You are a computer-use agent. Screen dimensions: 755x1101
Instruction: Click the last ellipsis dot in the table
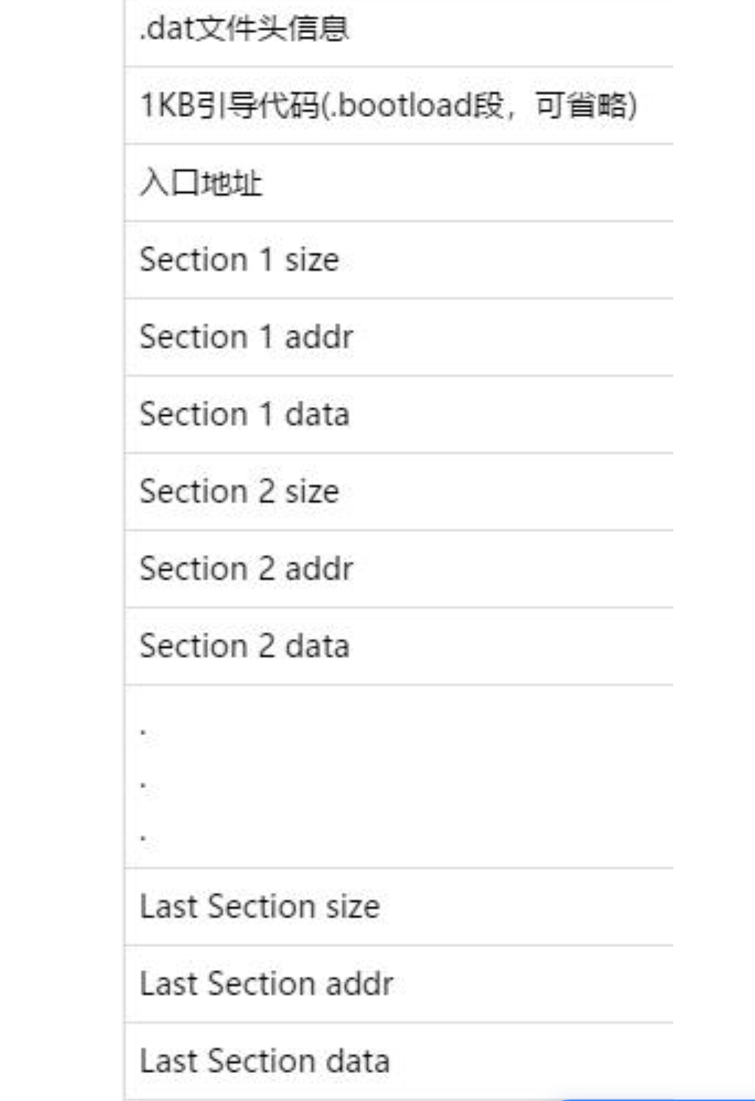click(x=143, y=838)
